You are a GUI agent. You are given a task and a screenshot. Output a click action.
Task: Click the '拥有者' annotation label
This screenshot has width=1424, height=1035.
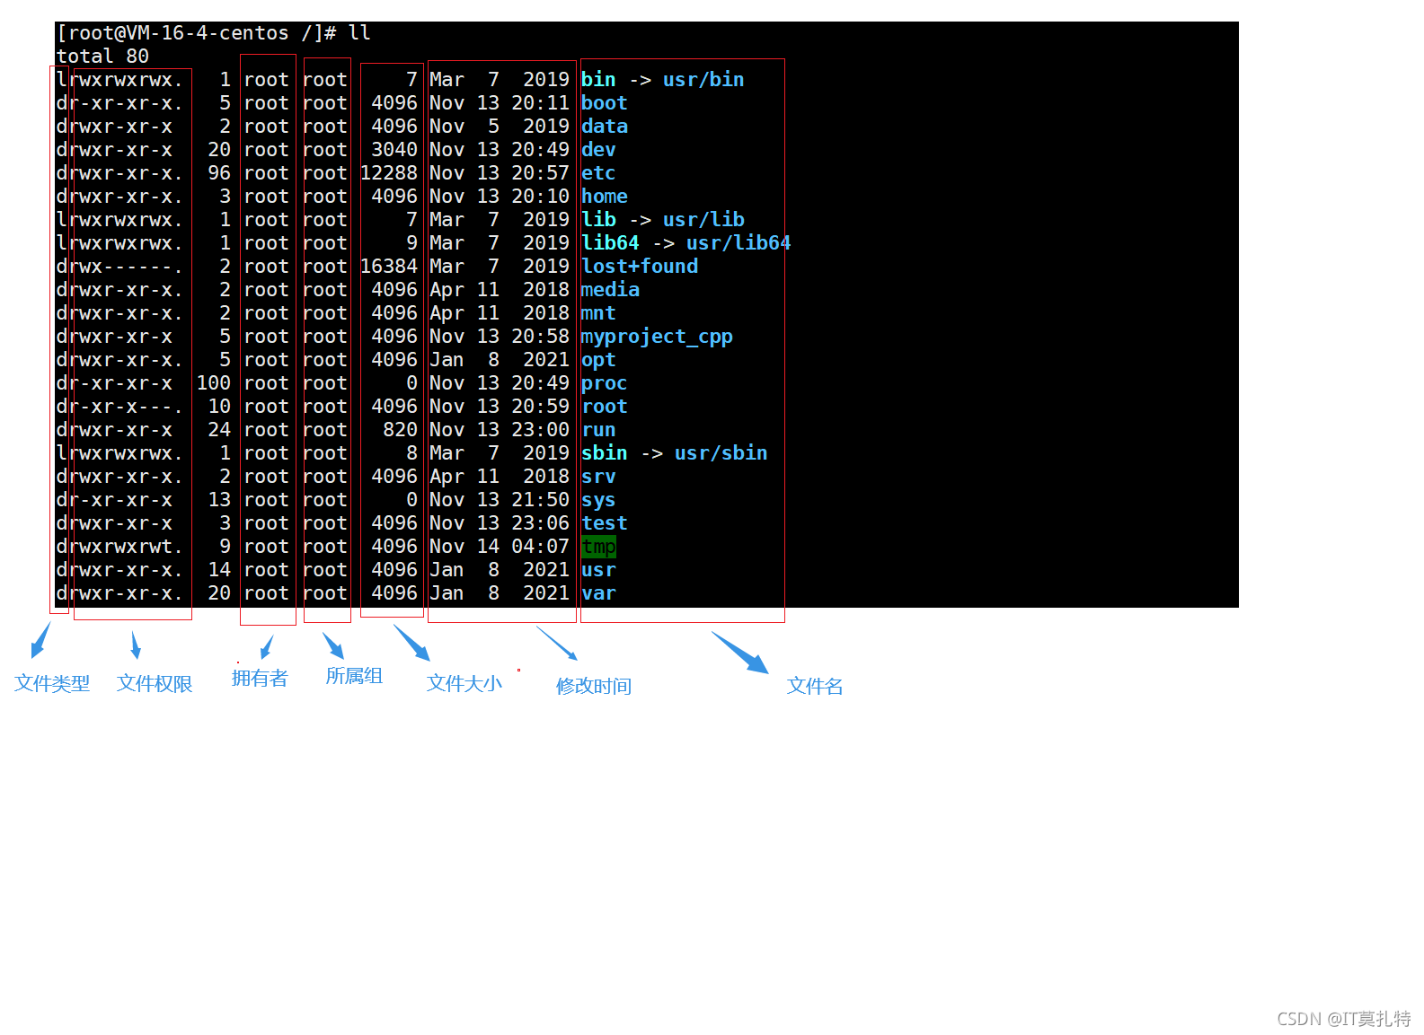coord(260,679)
